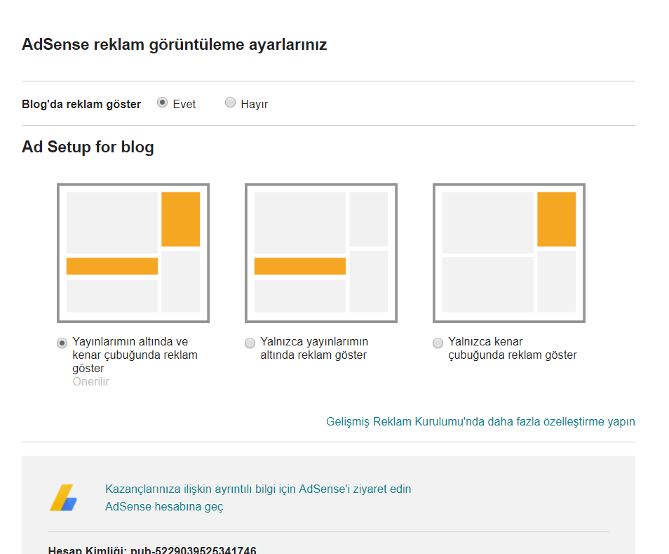Open Gelişmiş Reklam Kurulumu customization link
669x554 pixels.
[480, 421]
